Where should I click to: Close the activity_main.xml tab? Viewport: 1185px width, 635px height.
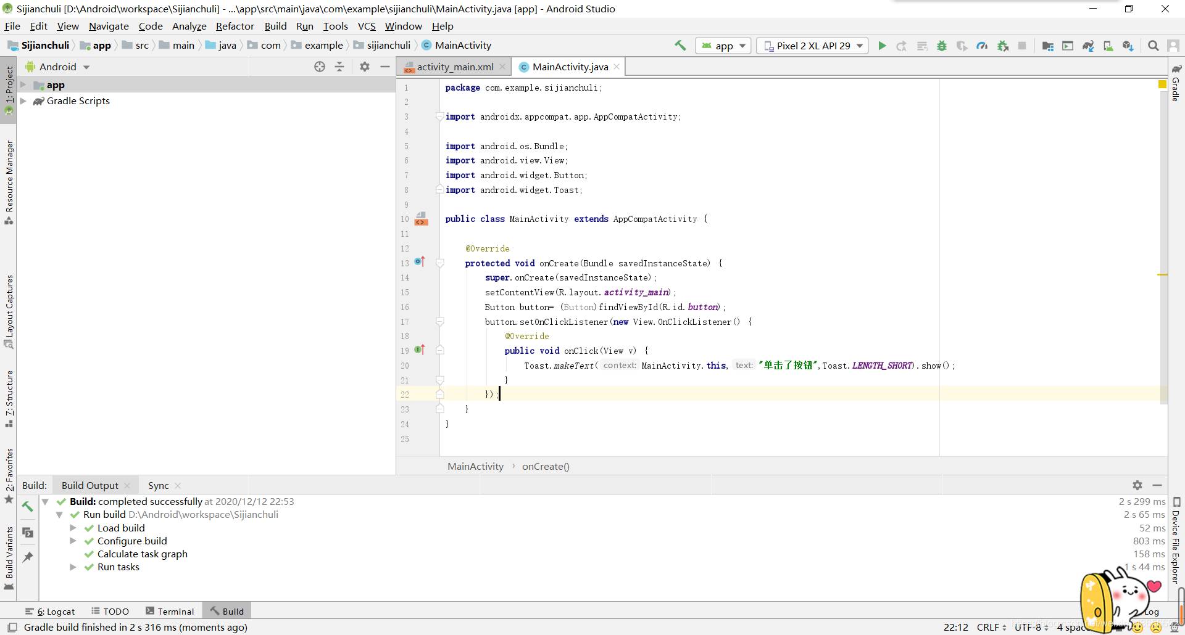(502, 67)
